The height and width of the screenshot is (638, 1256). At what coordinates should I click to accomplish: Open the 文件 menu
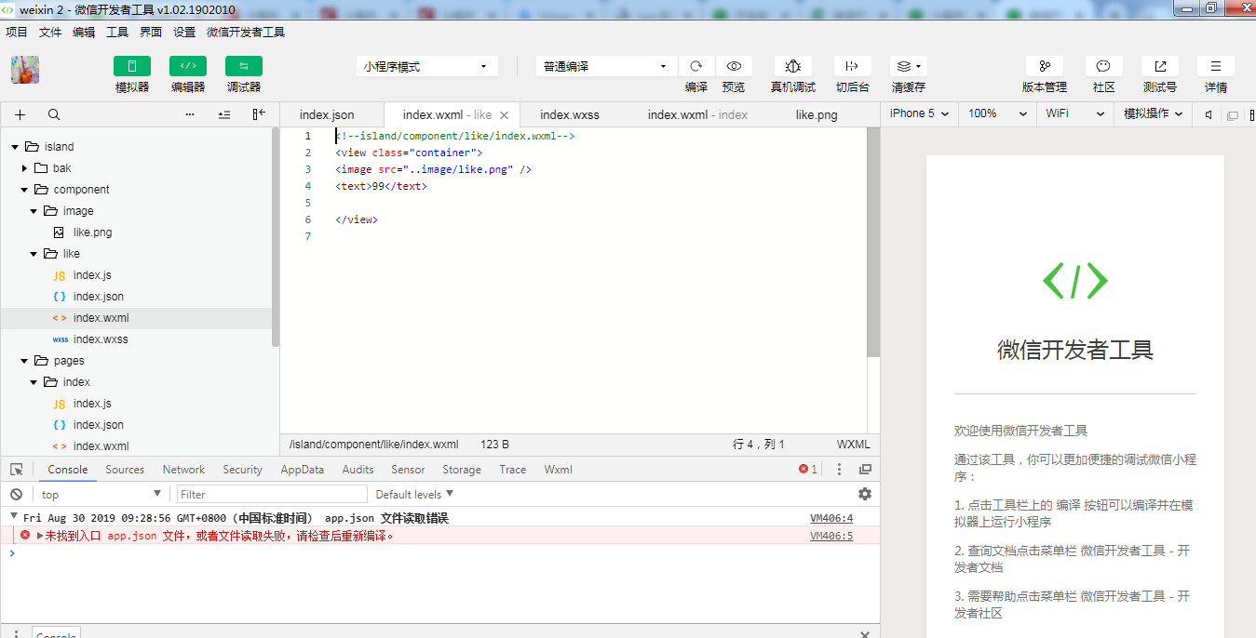click(50, 32)
